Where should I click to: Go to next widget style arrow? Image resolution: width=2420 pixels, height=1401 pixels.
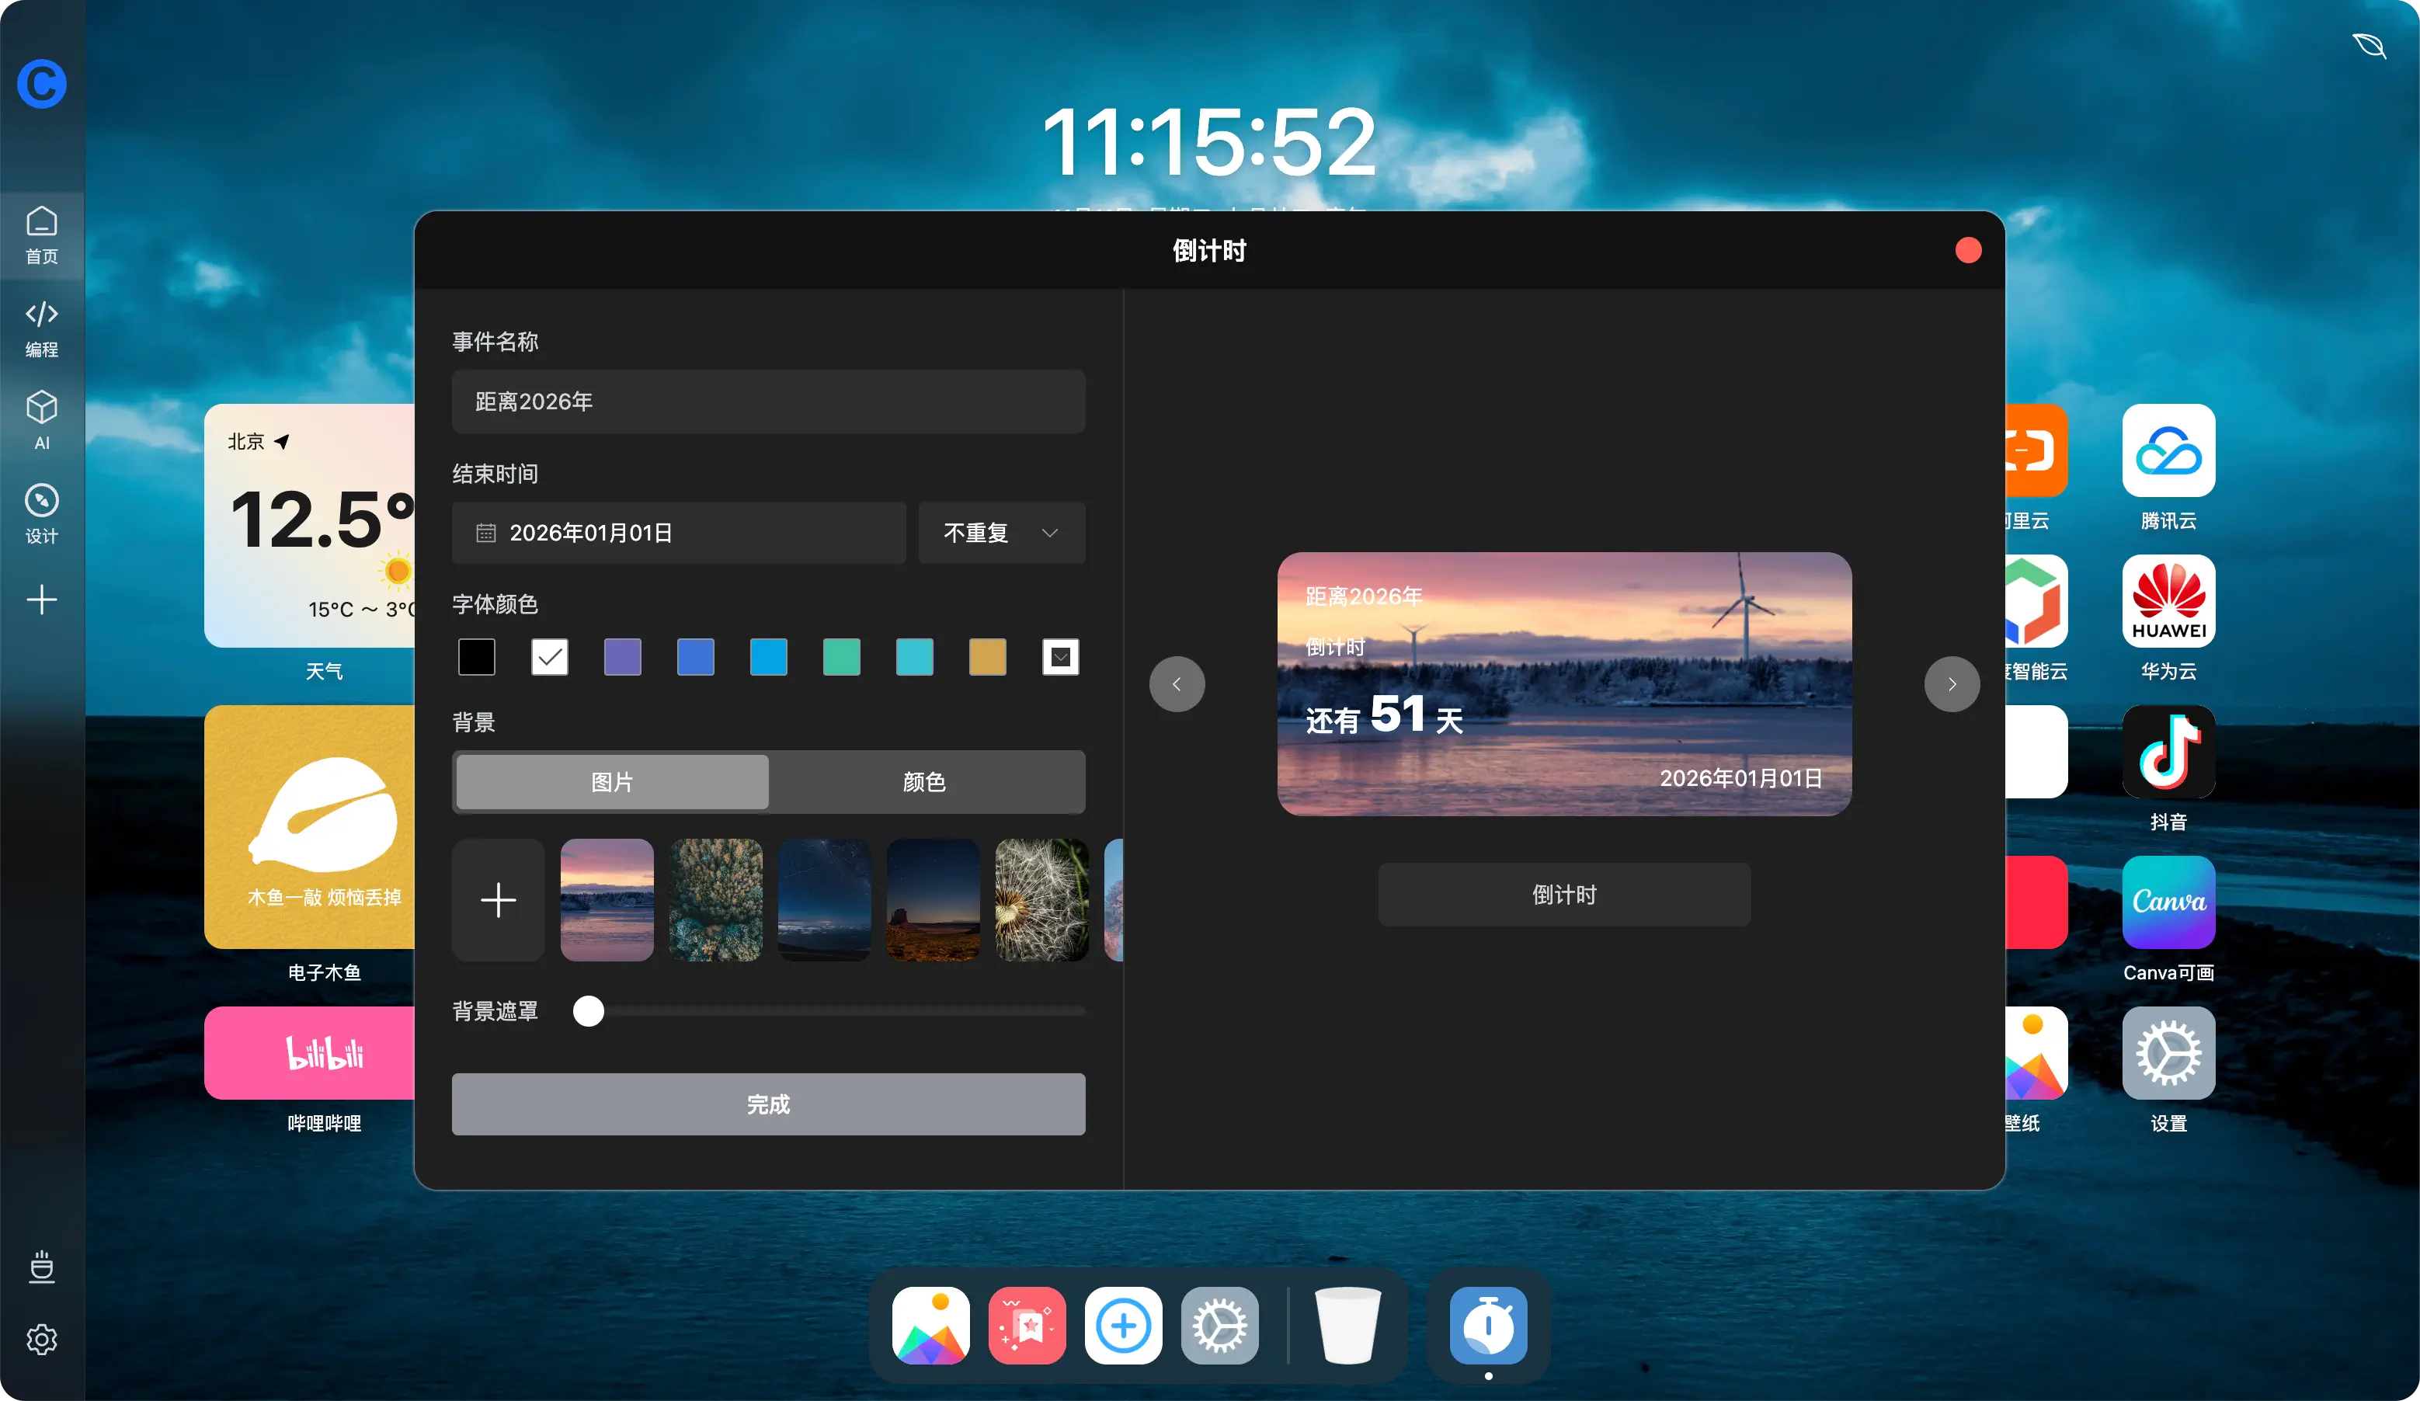1952,683
